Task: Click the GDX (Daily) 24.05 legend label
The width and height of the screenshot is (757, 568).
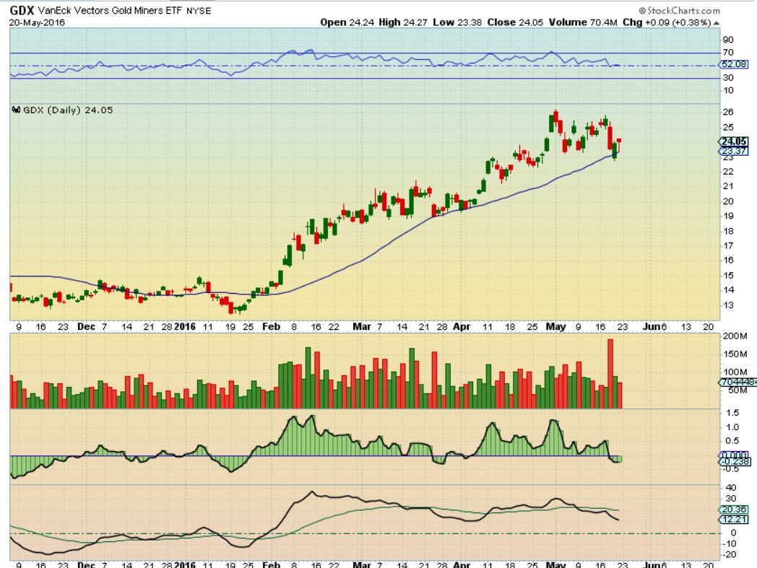Action: click(x=68, y=110)
